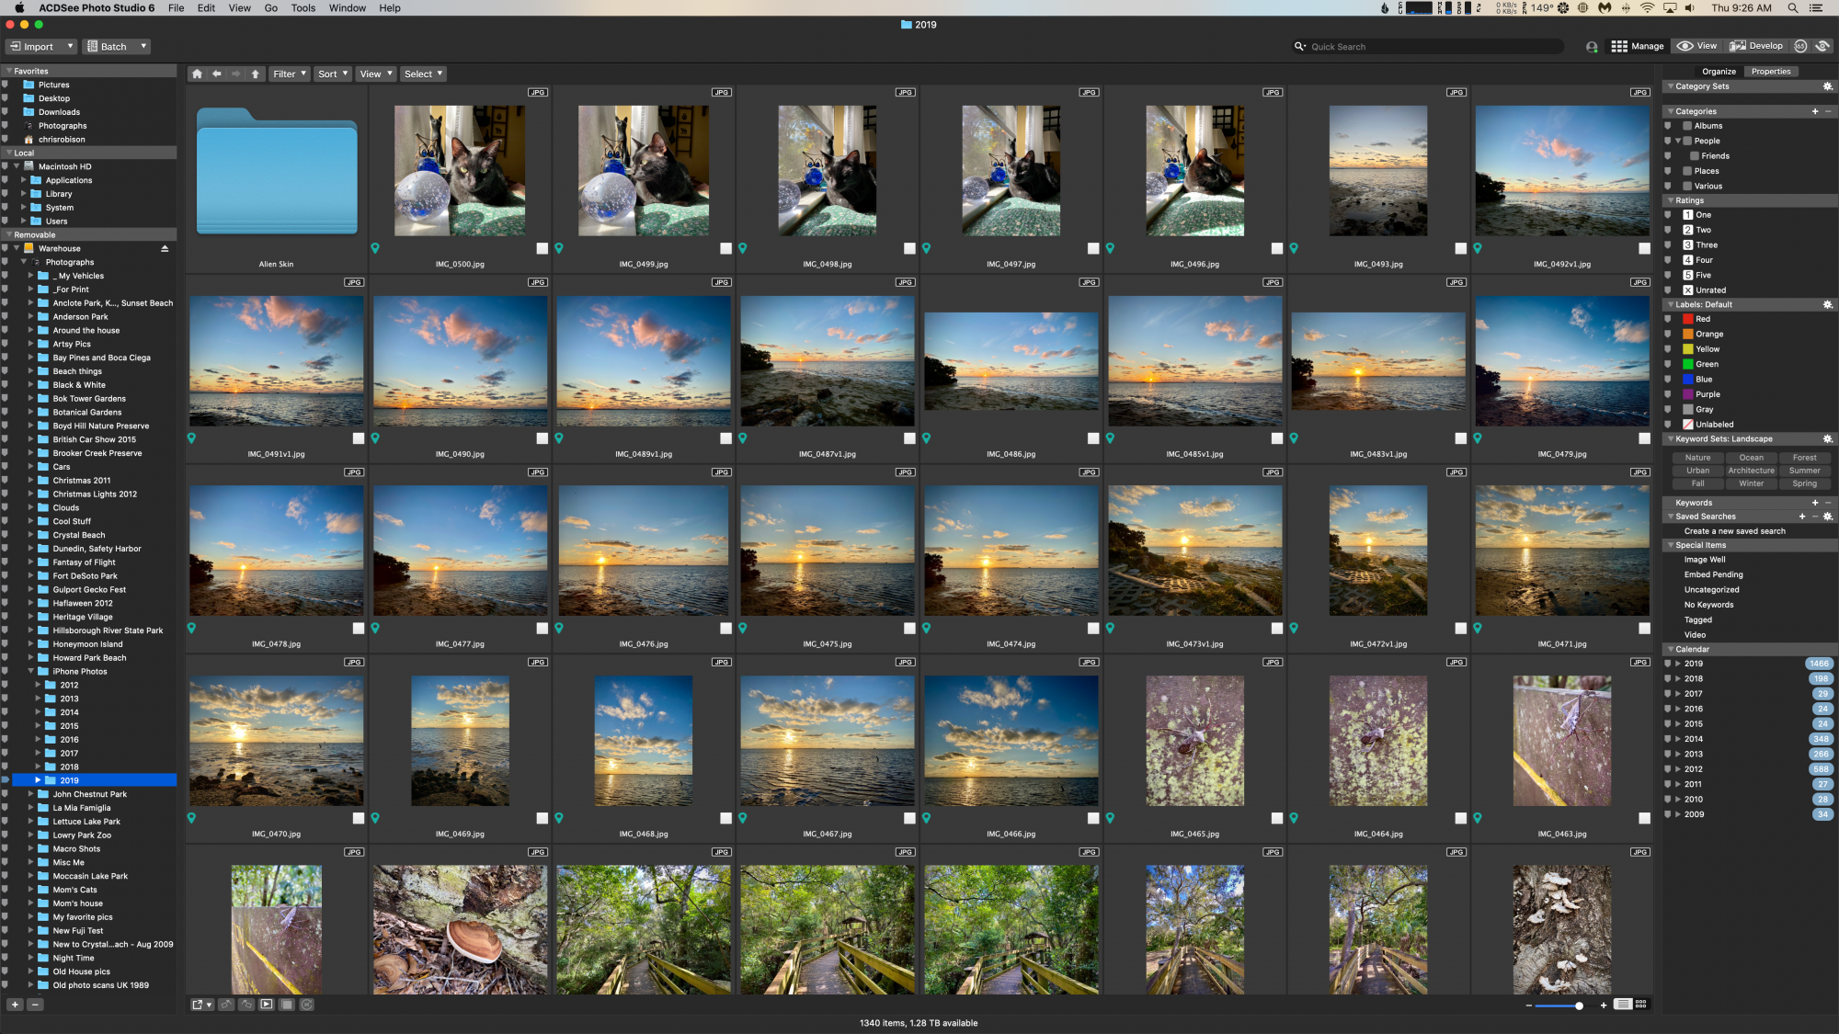Open the Tools menu

point(303,8)
